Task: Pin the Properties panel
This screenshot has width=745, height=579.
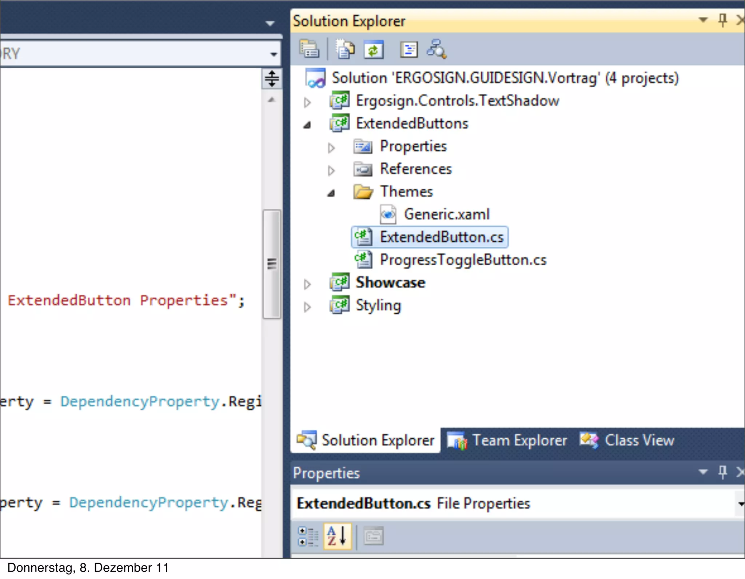Action: point(722,472)
